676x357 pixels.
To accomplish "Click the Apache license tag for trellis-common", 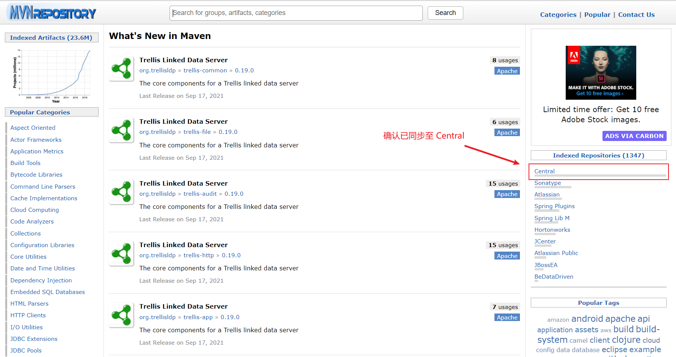I will pyautogui.click(x=507, y=71).
